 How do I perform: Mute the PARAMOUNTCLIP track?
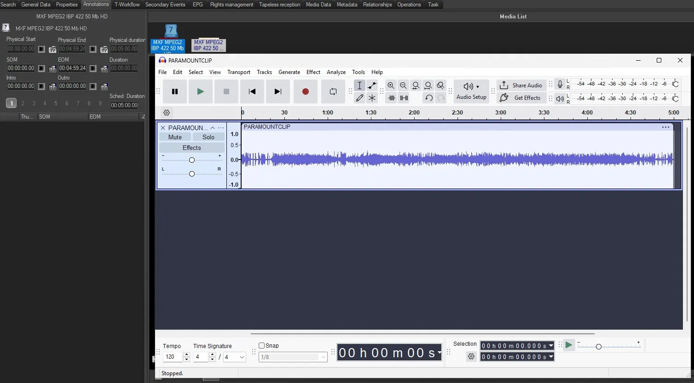175,137
